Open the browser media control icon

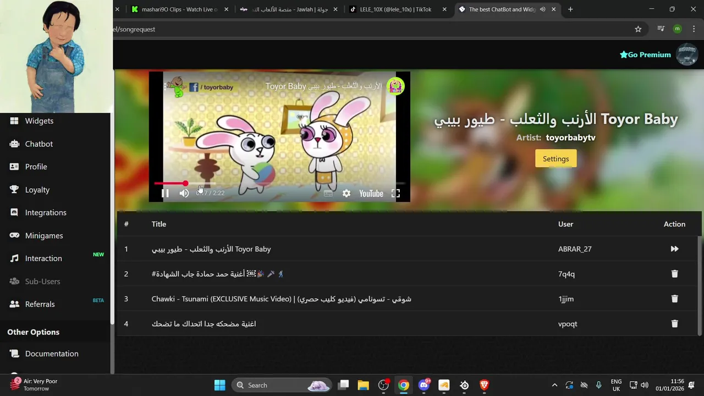(661, 29)
